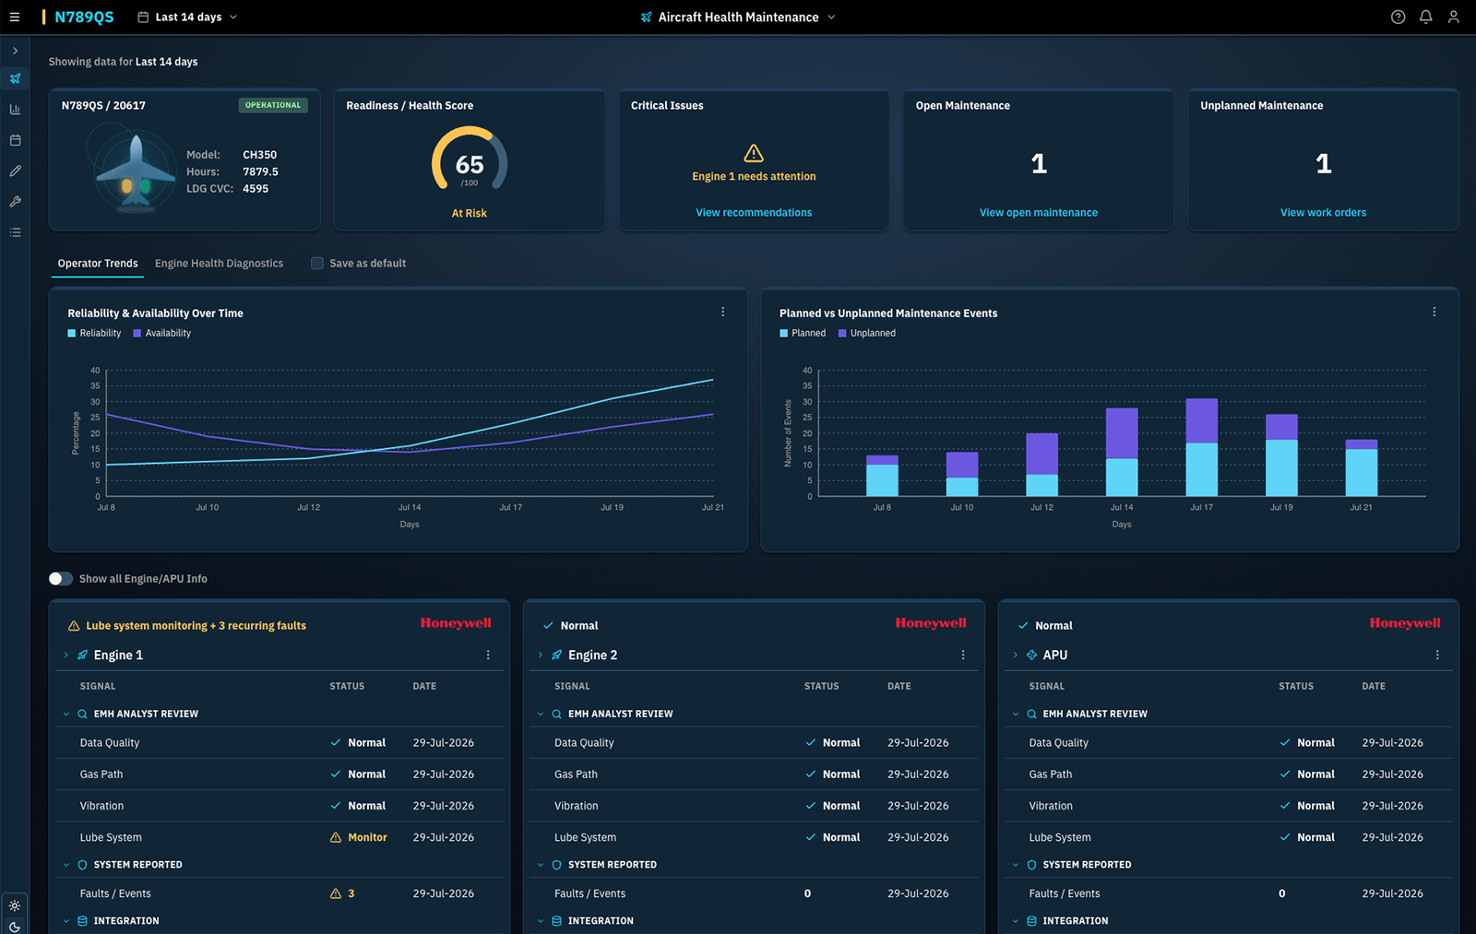Open the Engine 1 card options menu
This screenshot has width=1476, height=934.
pos(488,655)
